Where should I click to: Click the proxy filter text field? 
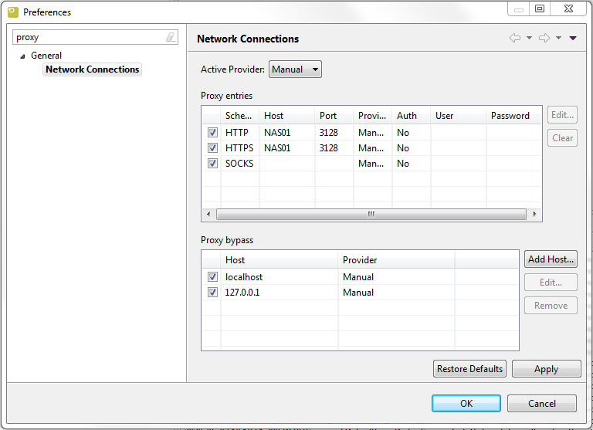[89, 37]
